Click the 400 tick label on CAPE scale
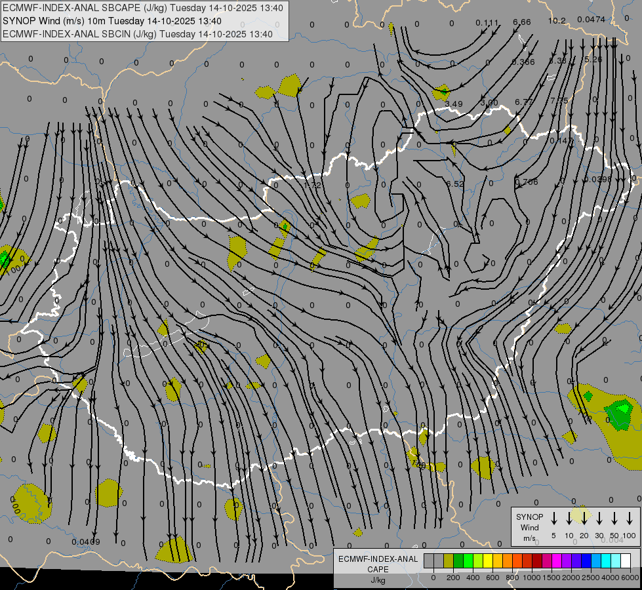Screen dimensions: 642x590 coord(473,578)
